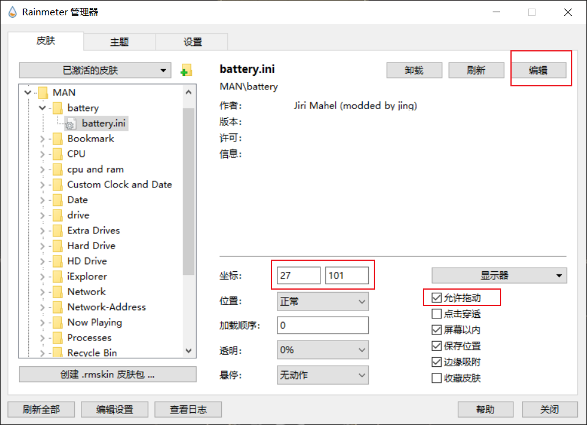Click the iExplorer folder icon

click(x=58, y=276)
